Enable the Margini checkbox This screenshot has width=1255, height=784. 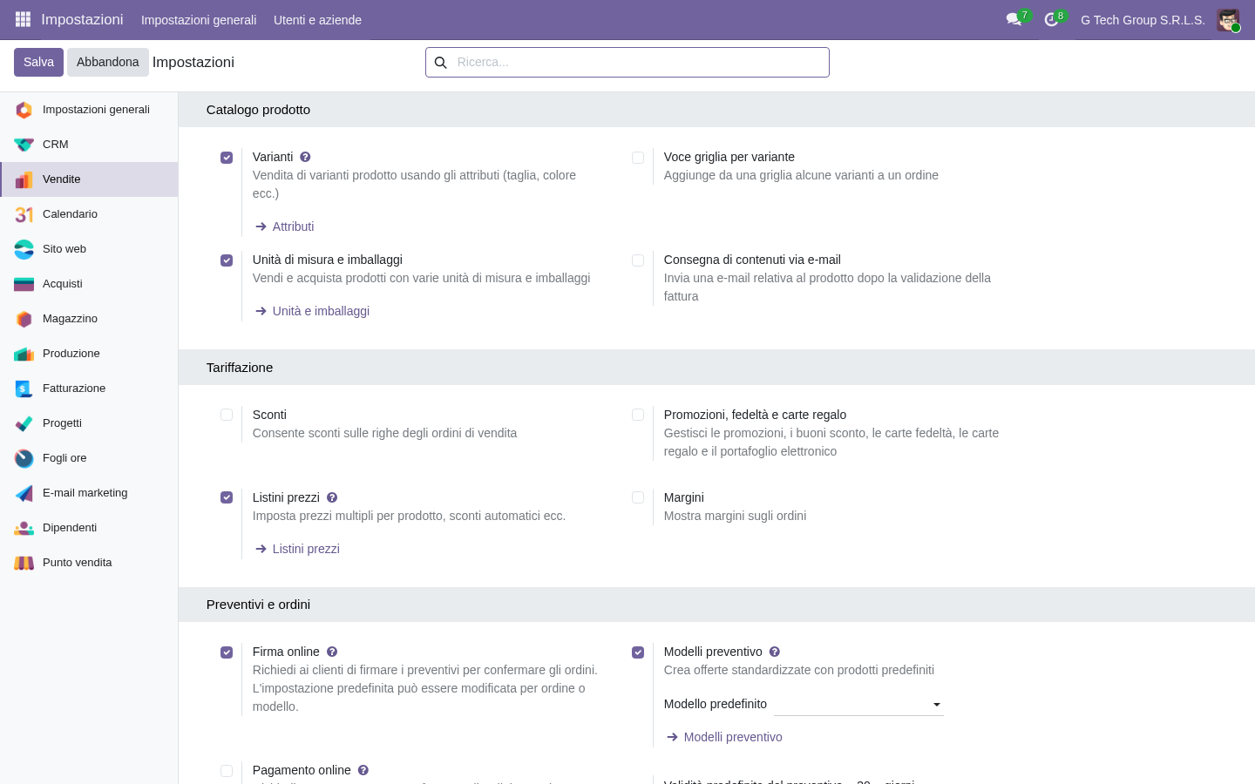coord(638,497)
